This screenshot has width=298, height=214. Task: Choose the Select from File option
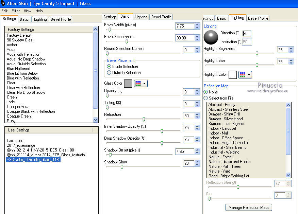point(205,98)
